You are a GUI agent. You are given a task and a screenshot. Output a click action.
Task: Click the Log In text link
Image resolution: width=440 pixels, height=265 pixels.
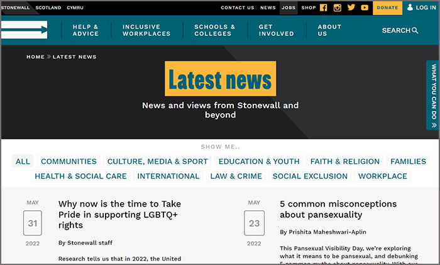[x=426, y=8]
